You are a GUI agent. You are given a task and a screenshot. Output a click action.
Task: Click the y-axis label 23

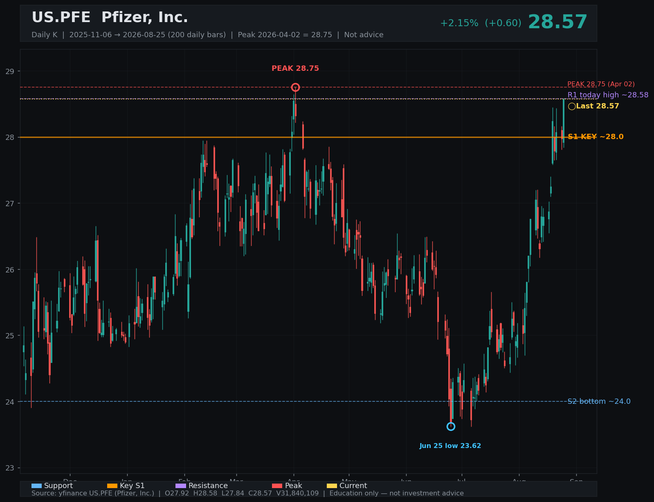[10, 468]
